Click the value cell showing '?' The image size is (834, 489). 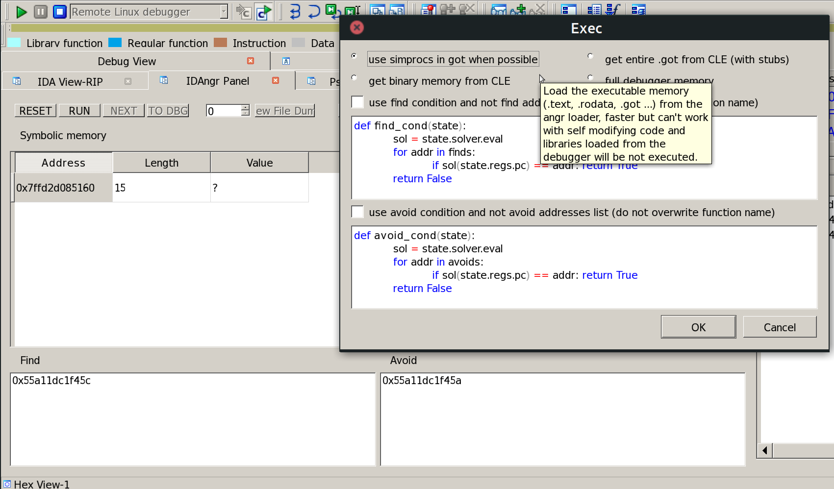259,188
